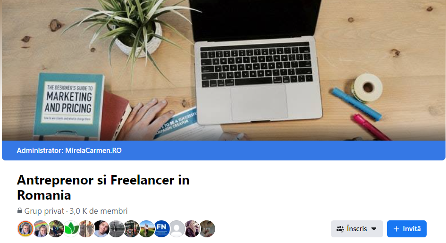The width and height of the screenshot is (446, 243).
Task: Open the rainbow background member avatar
Action: coord(41,229)
